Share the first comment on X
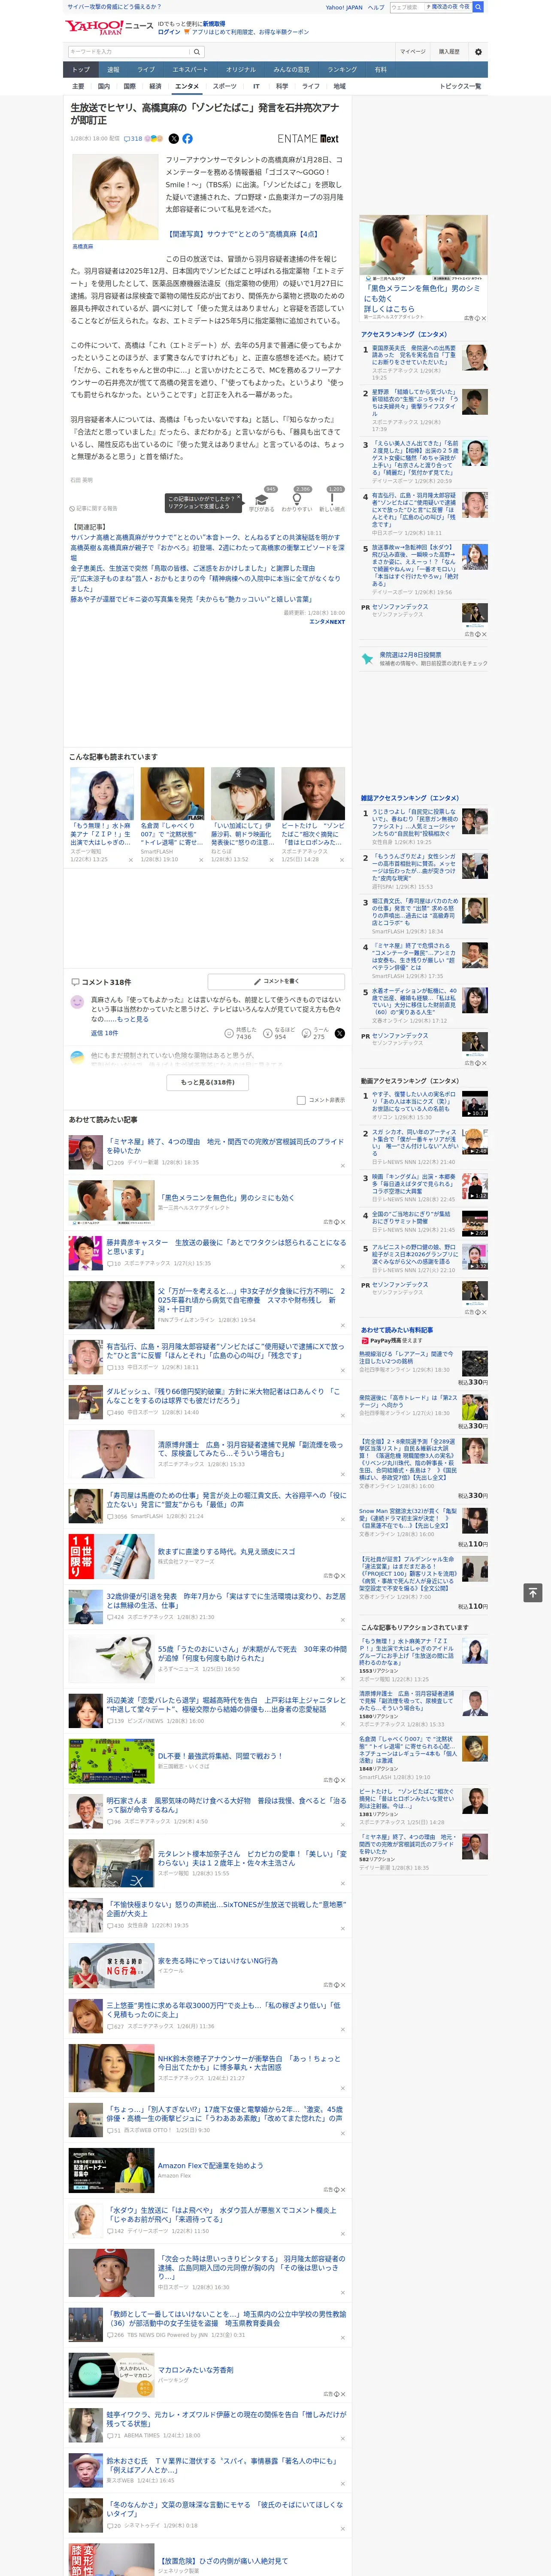The width and height of the screenshot is (551, 2576). coord(340,1033)
